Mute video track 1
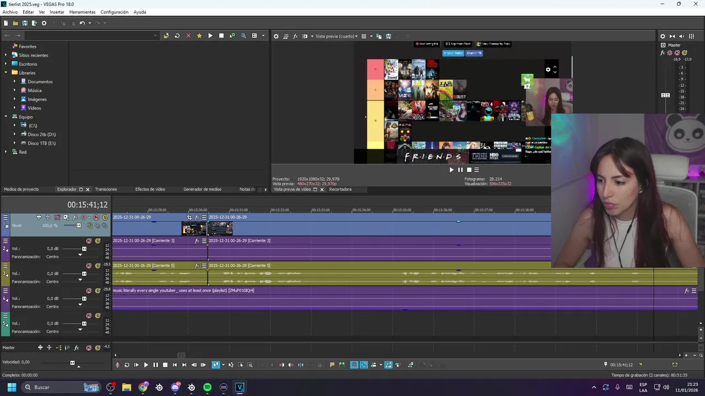This screenshot has width=705, height=396. point(96,217)
